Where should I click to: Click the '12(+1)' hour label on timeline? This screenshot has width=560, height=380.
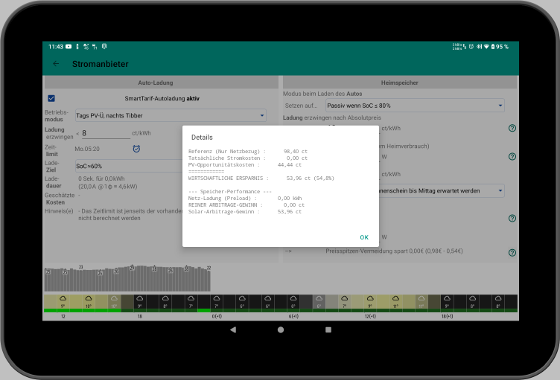point(370,317)
